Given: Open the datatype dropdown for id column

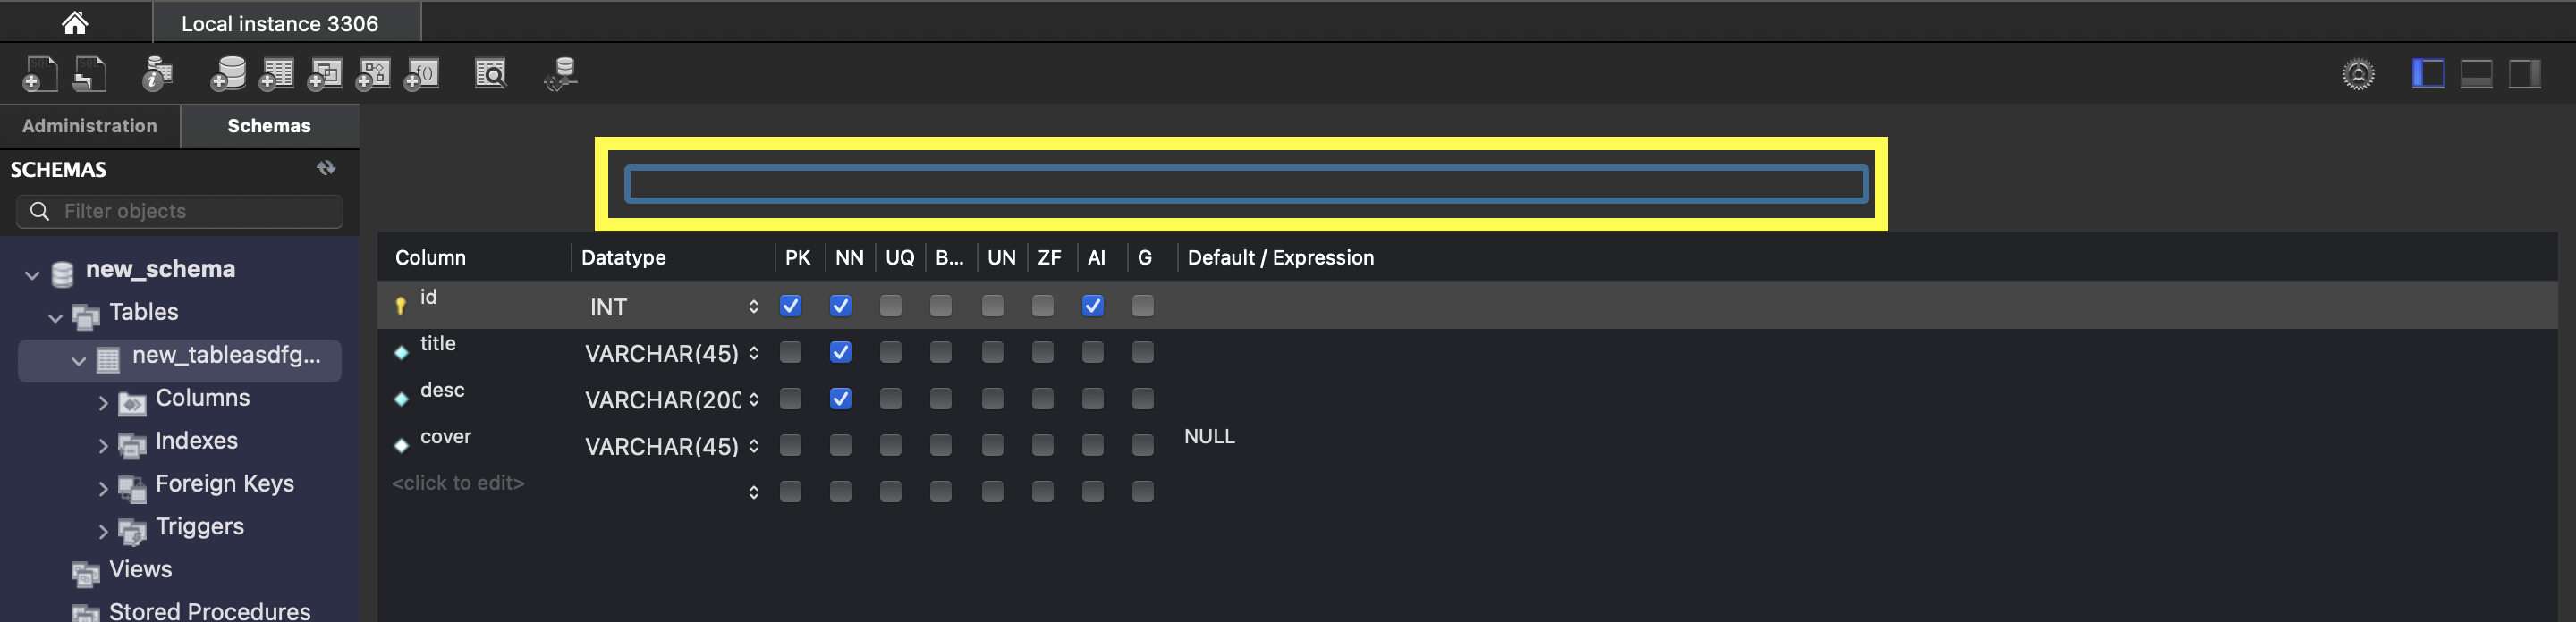Looking at the screenshot, I should (x=753, y=307).
